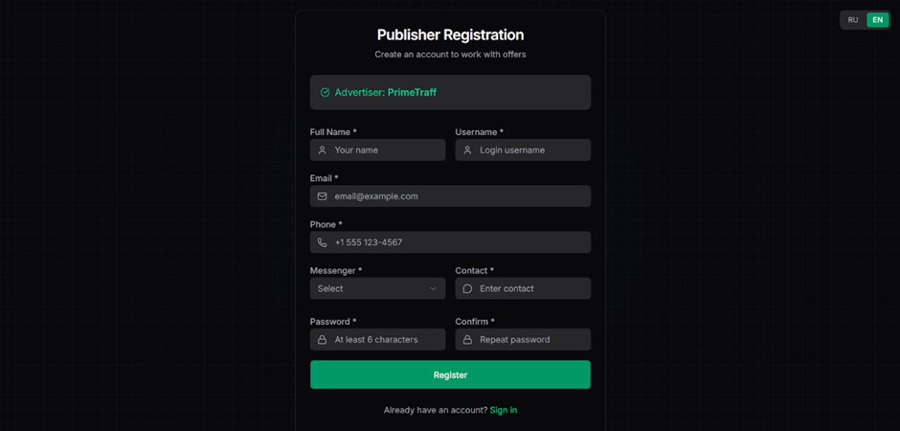Screen dimensions: 900x431
Task: Click into the Phone number field
Action: coord(460,242)
